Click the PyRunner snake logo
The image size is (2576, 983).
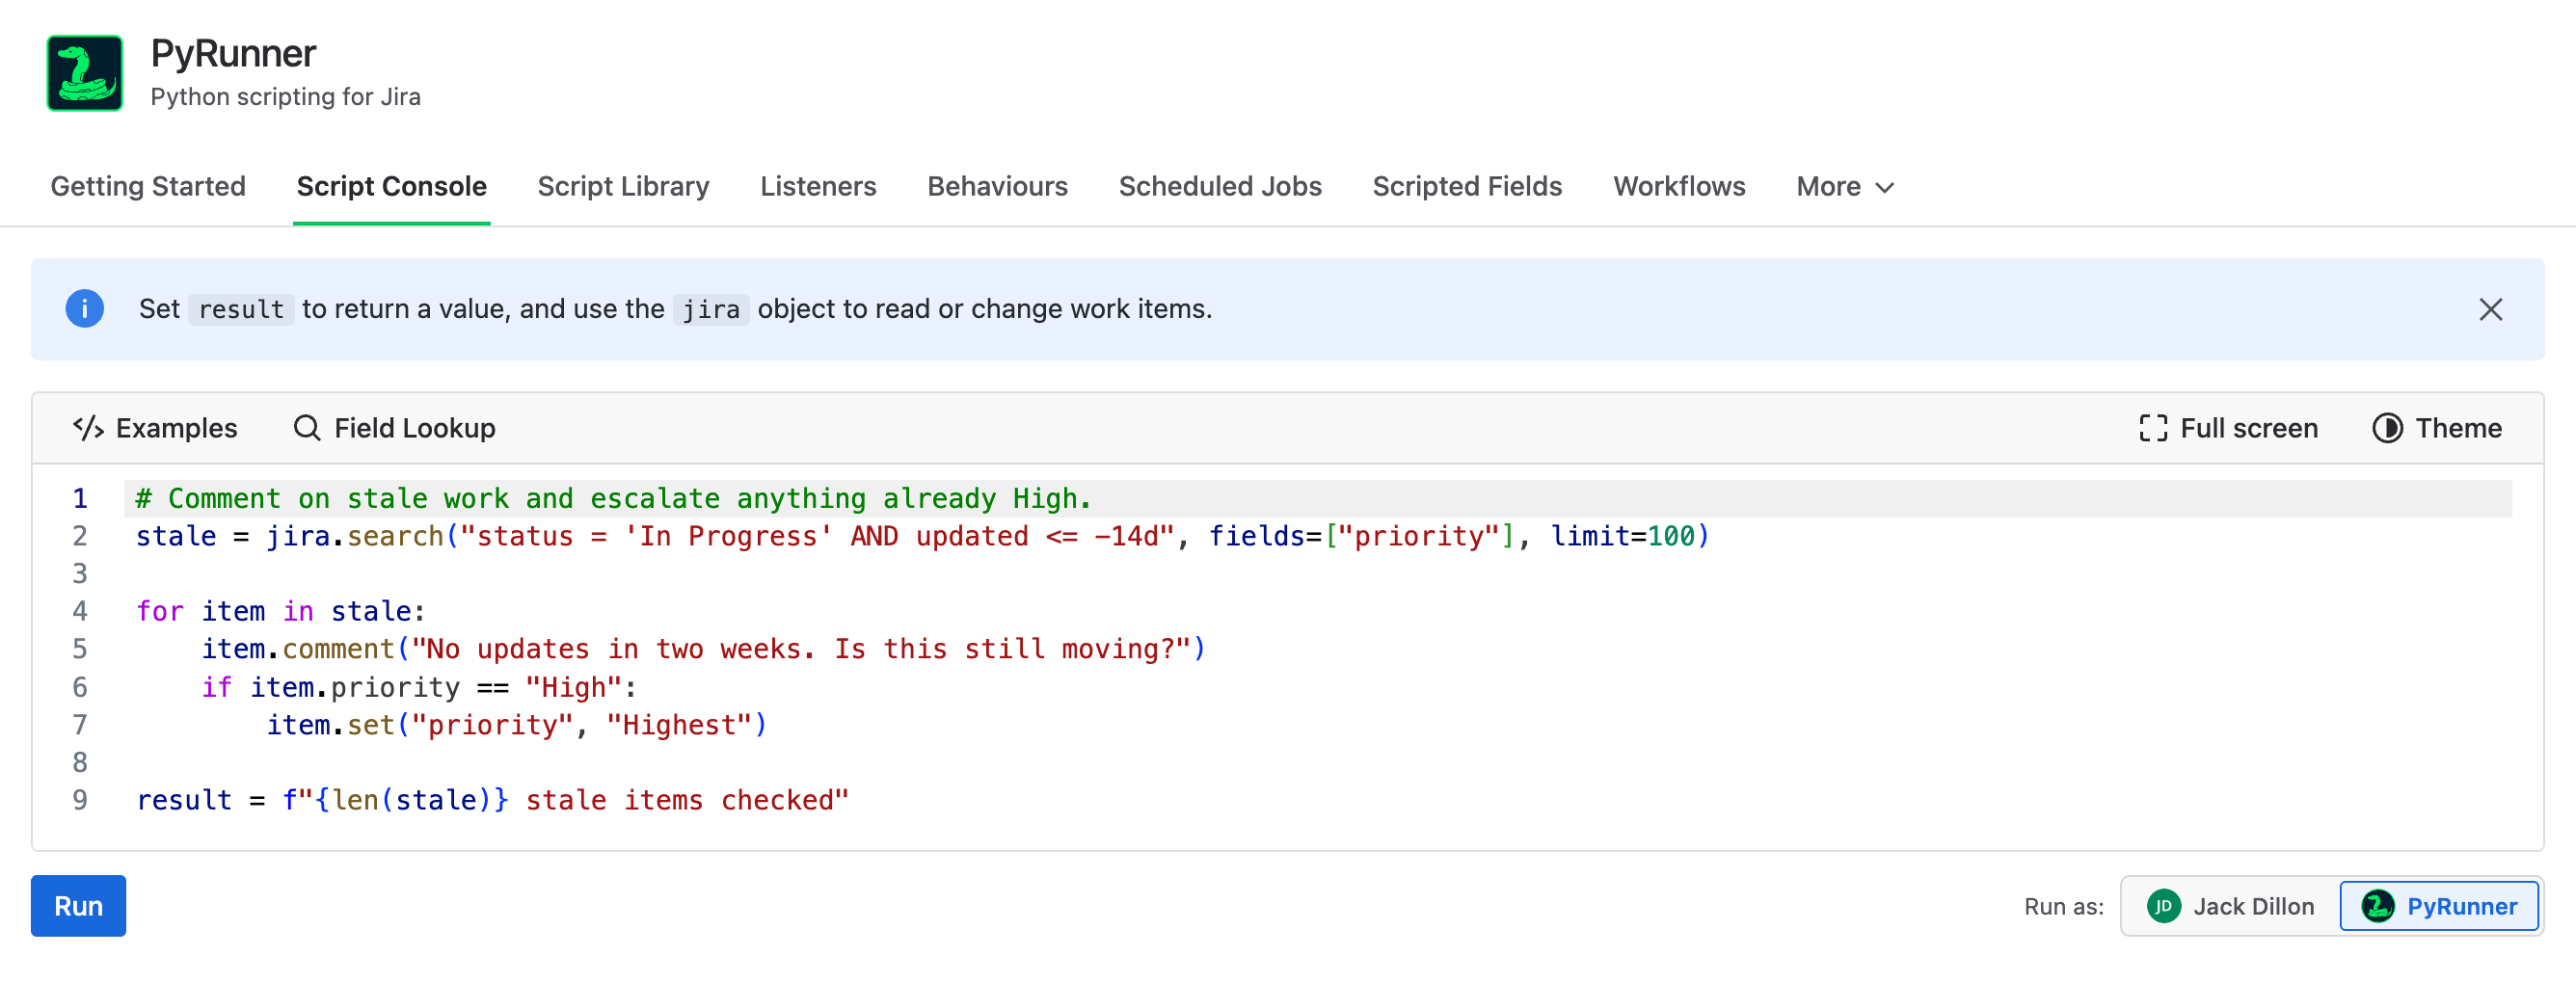(85, 73)
